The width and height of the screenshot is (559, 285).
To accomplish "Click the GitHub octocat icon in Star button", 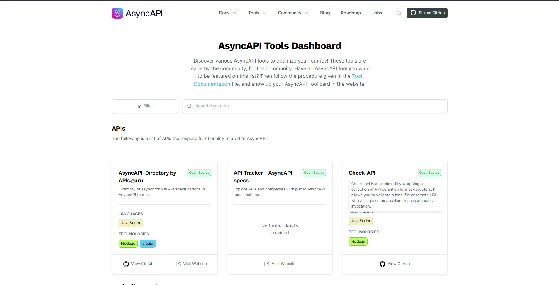I will [x=413, y=13].
